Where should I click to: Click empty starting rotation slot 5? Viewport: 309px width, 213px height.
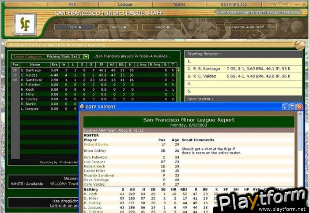point(243,91)
